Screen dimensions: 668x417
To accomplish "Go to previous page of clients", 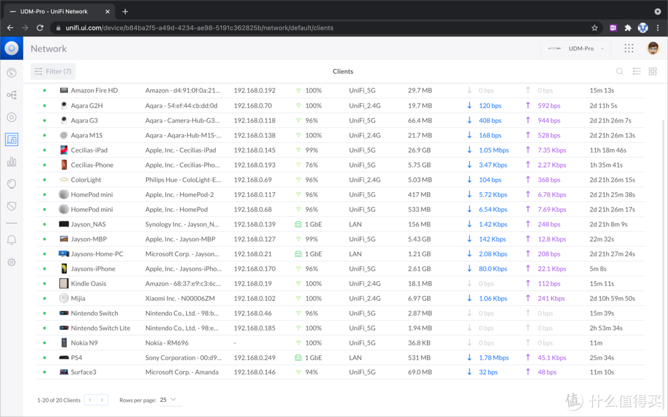I will point(90,400).
